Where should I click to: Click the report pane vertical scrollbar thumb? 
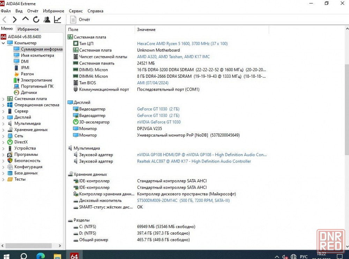click(x=347, y=110)
